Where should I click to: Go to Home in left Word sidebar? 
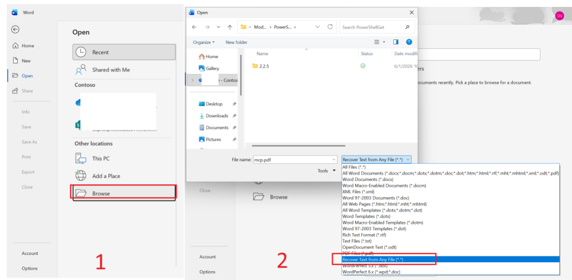[23, 45]
